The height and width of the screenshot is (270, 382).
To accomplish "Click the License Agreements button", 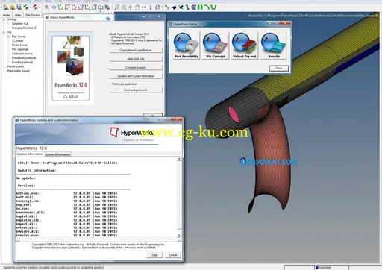I will [x=136, y=90].
